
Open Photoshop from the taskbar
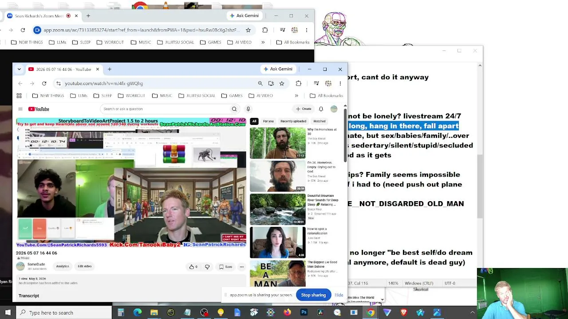pos(304,313)
